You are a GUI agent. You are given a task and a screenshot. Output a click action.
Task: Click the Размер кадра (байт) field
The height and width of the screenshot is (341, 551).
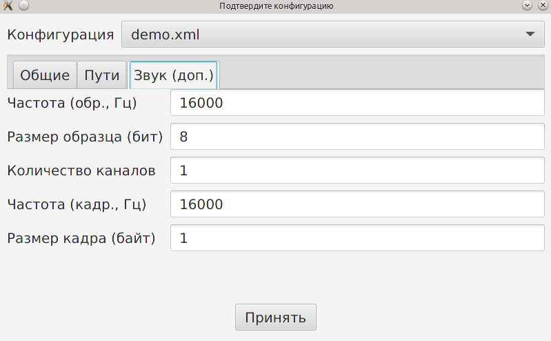357,238
